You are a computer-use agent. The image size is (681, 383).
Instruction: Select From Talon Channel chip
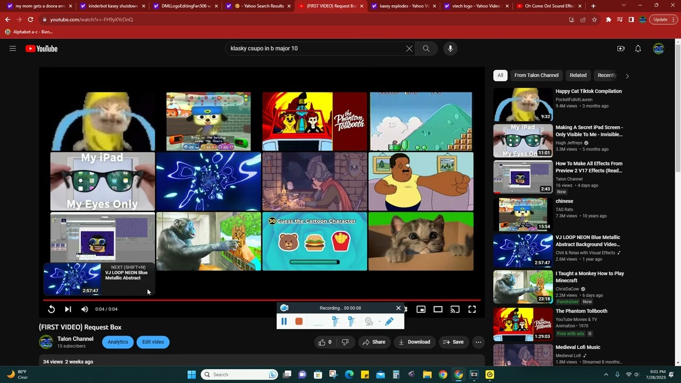536,76
